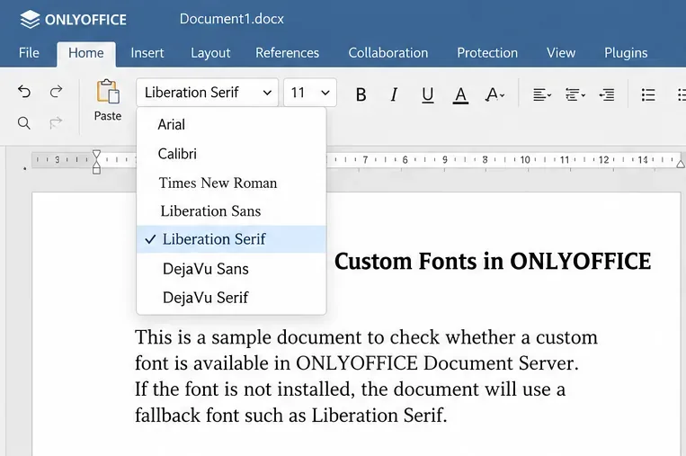Choose Liberation Sans font
This screenshot has width=686, height=456.
[231, 211]
